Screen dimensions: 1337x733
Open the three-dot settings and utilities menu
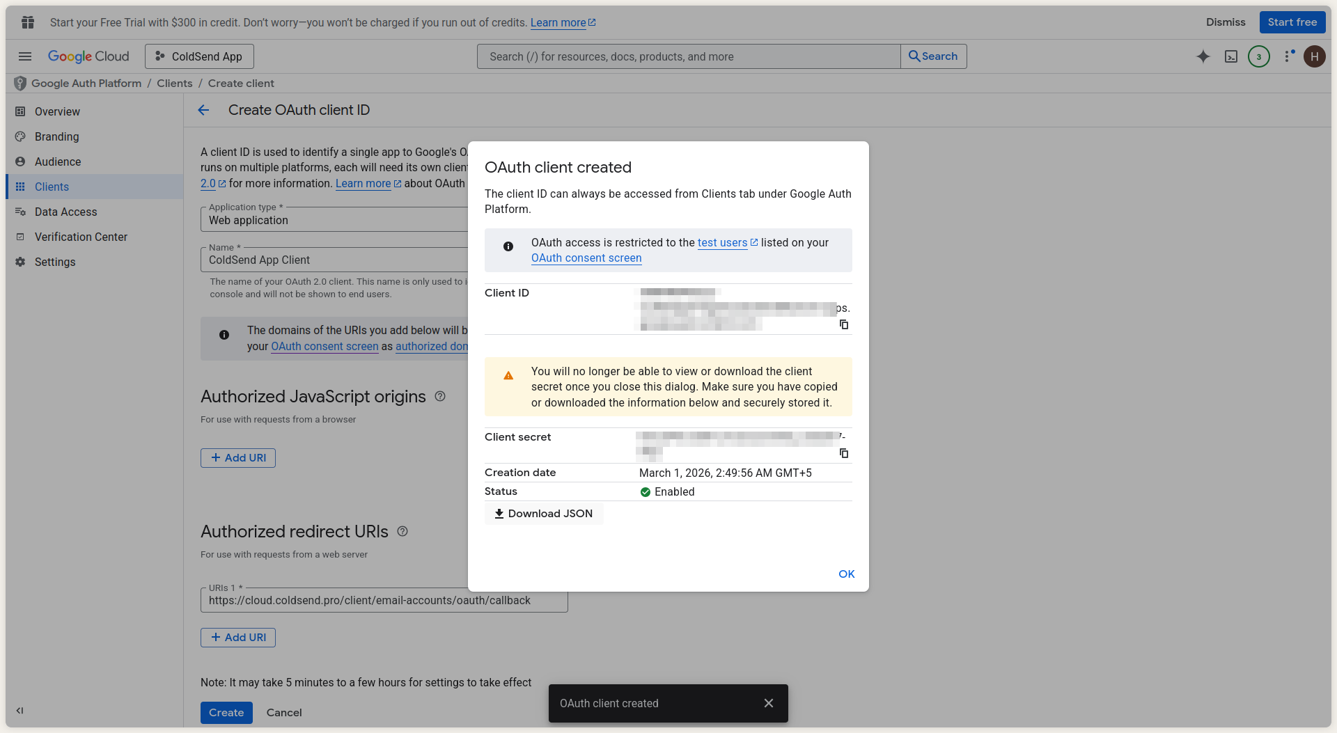1288,56
